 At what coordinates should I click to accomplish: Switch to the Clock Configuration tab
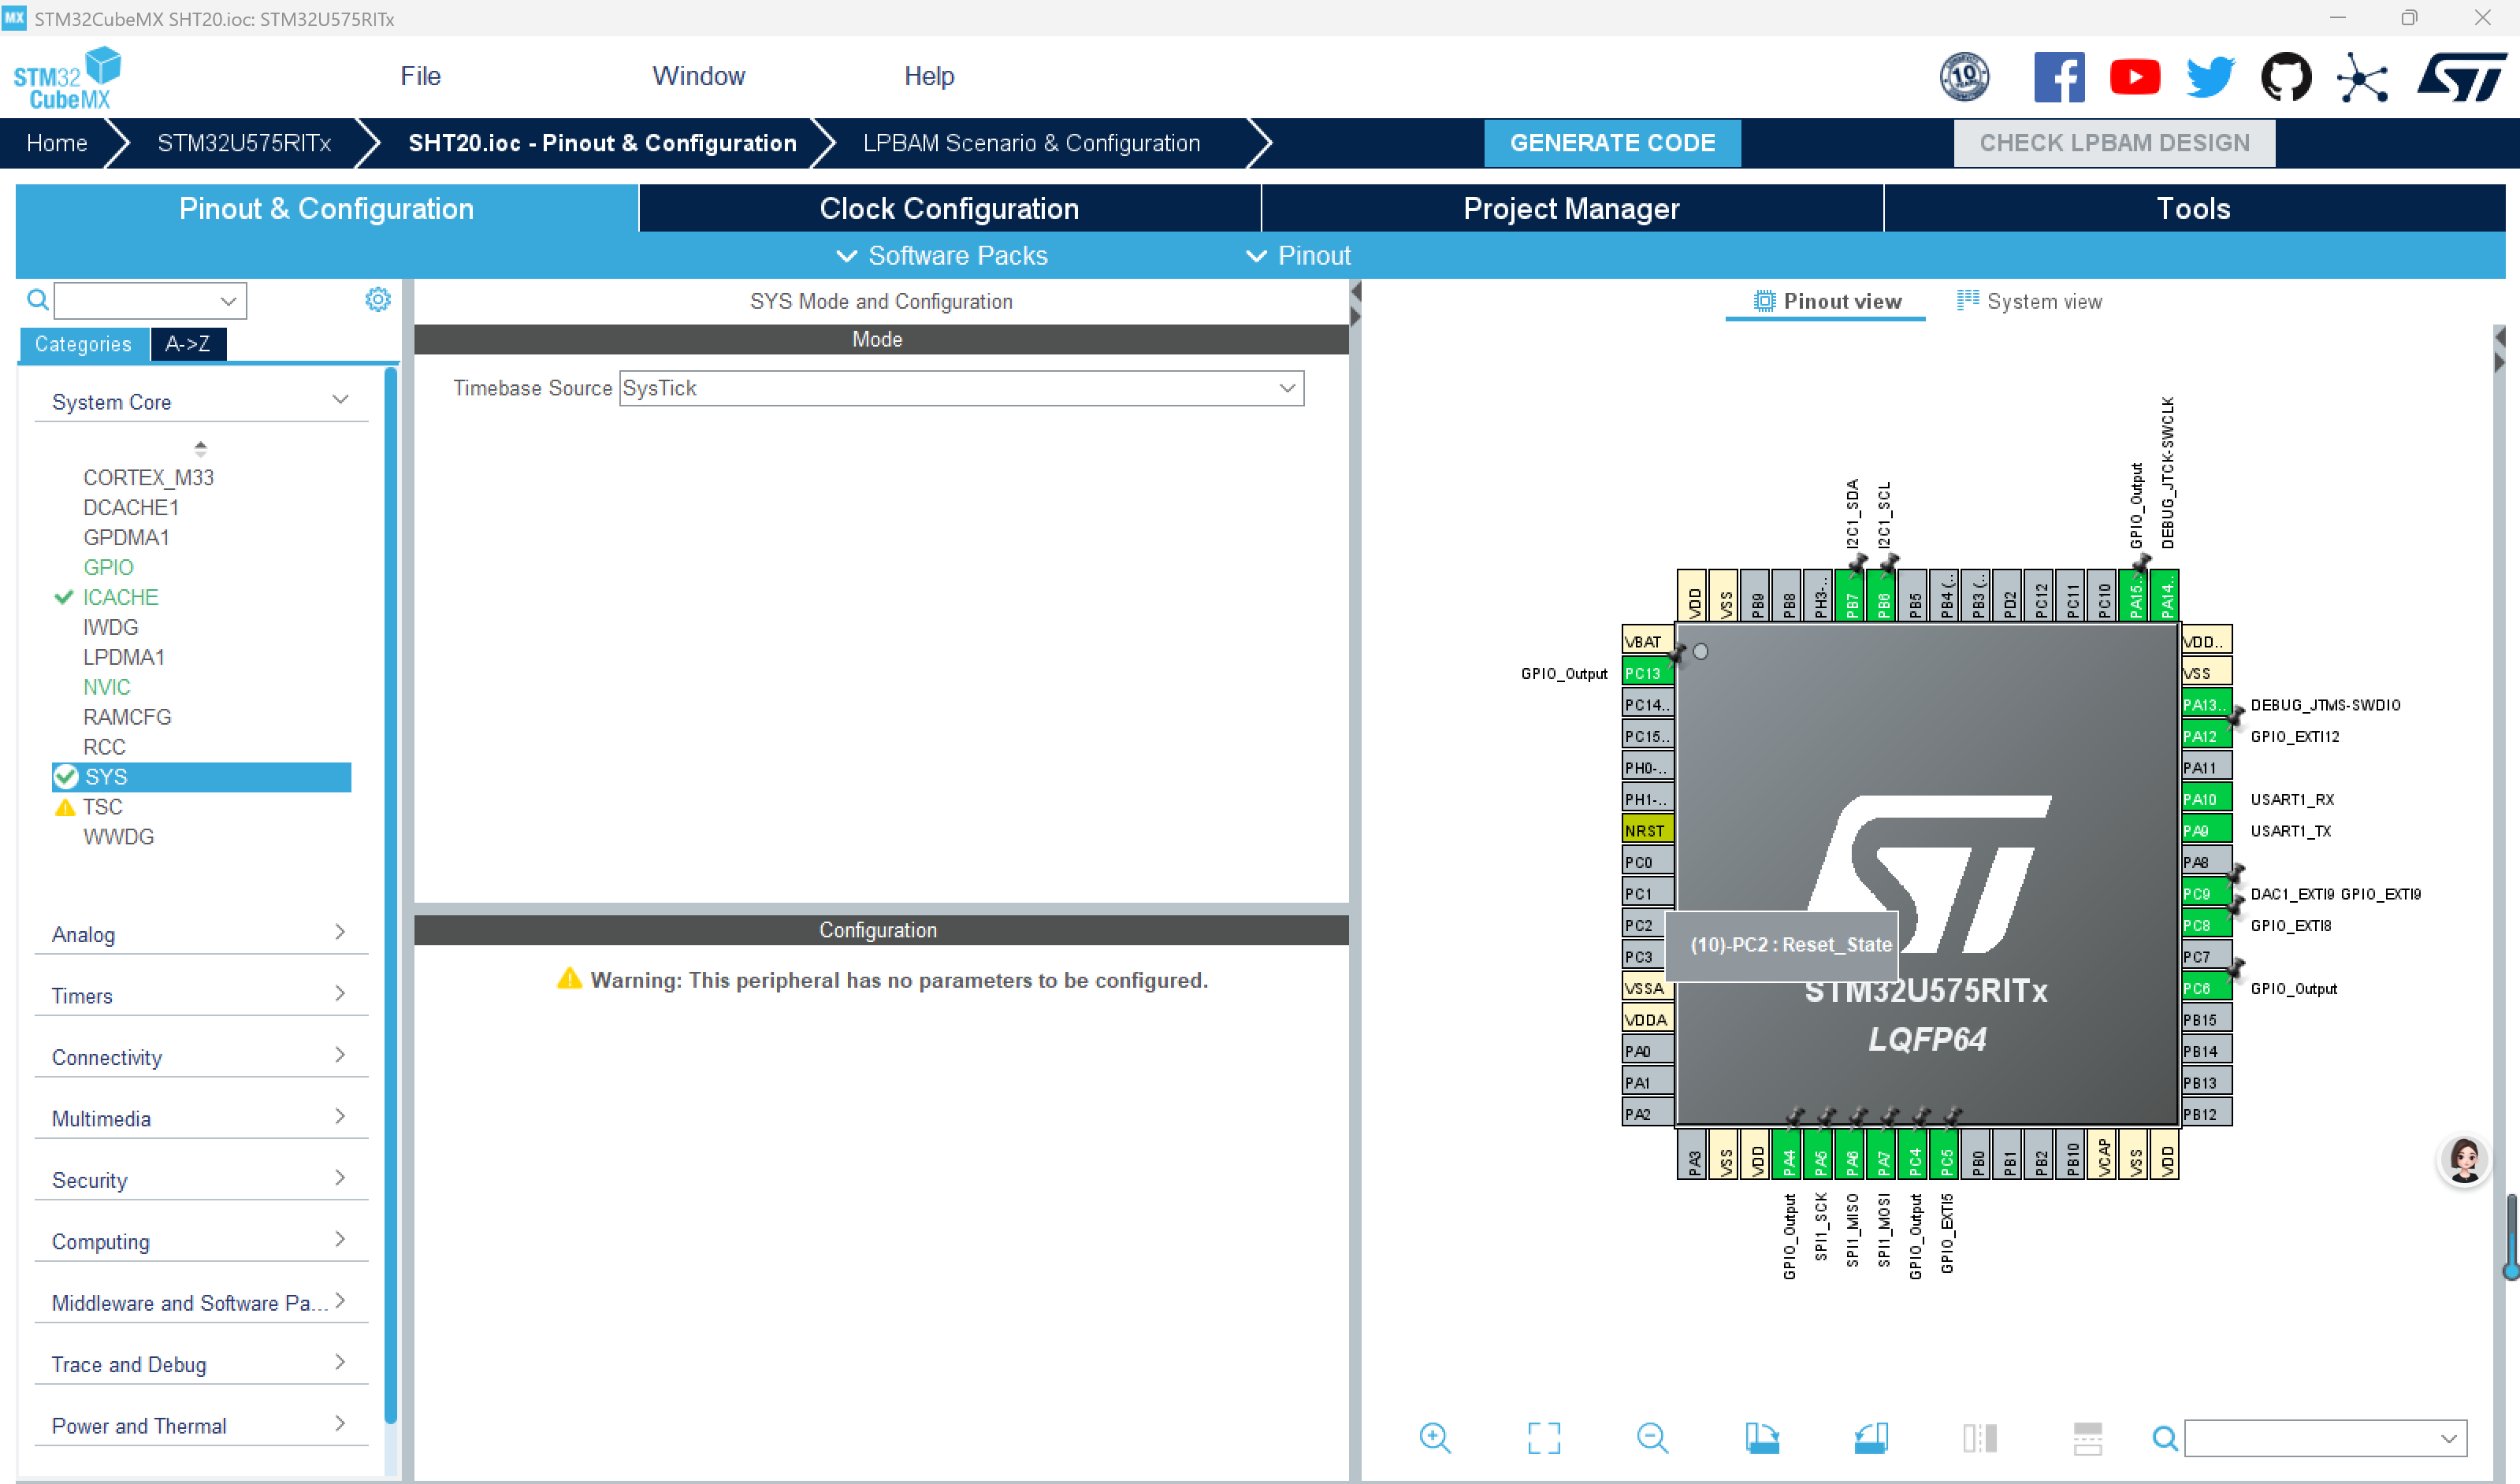point(949,209)
